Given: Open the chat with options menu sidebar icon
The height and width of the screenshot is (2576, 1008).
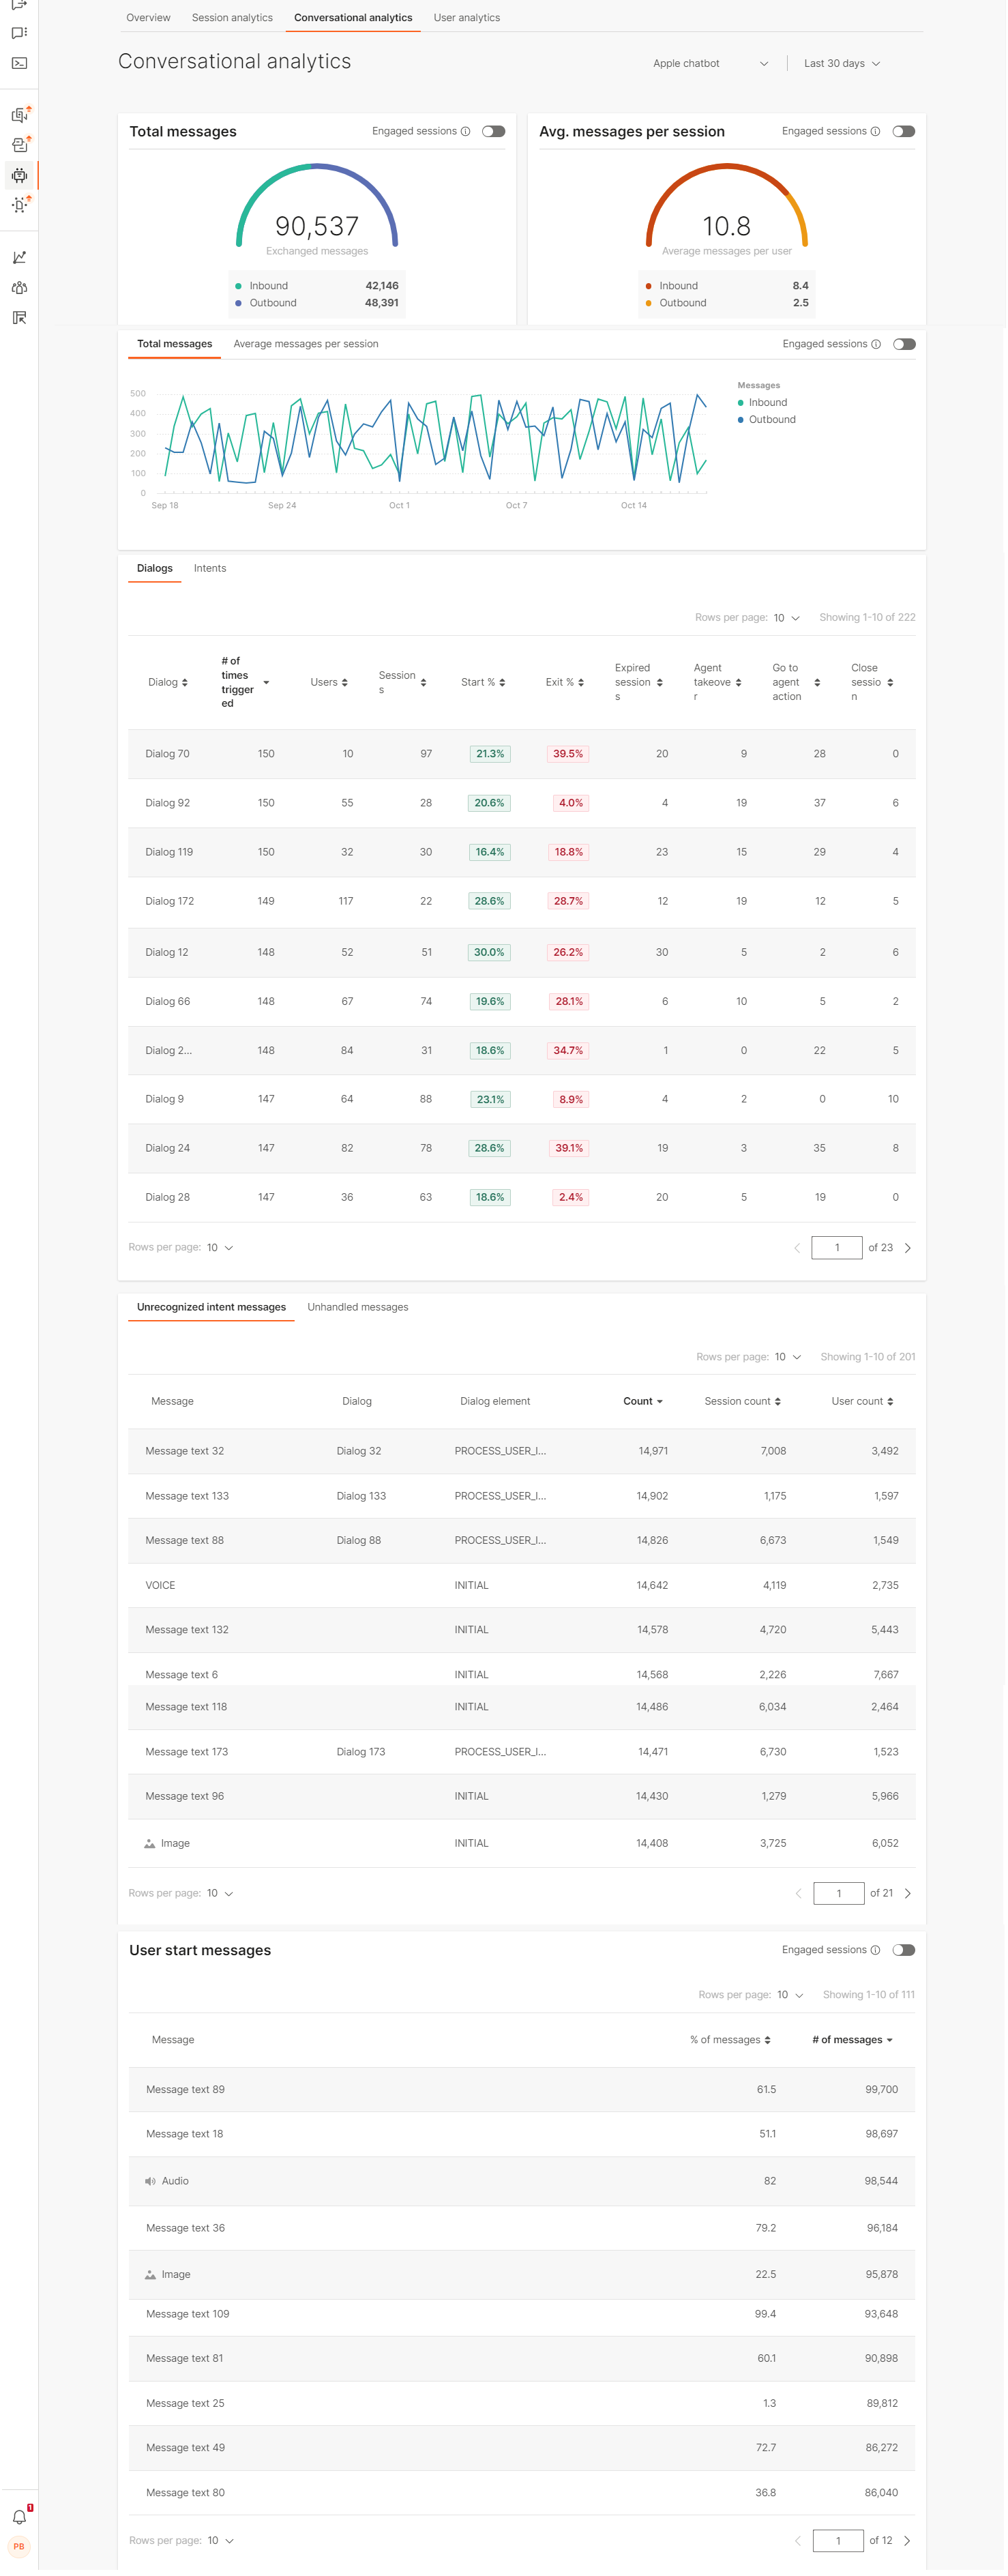Looking at the screenshot, I should pos(19,33).
